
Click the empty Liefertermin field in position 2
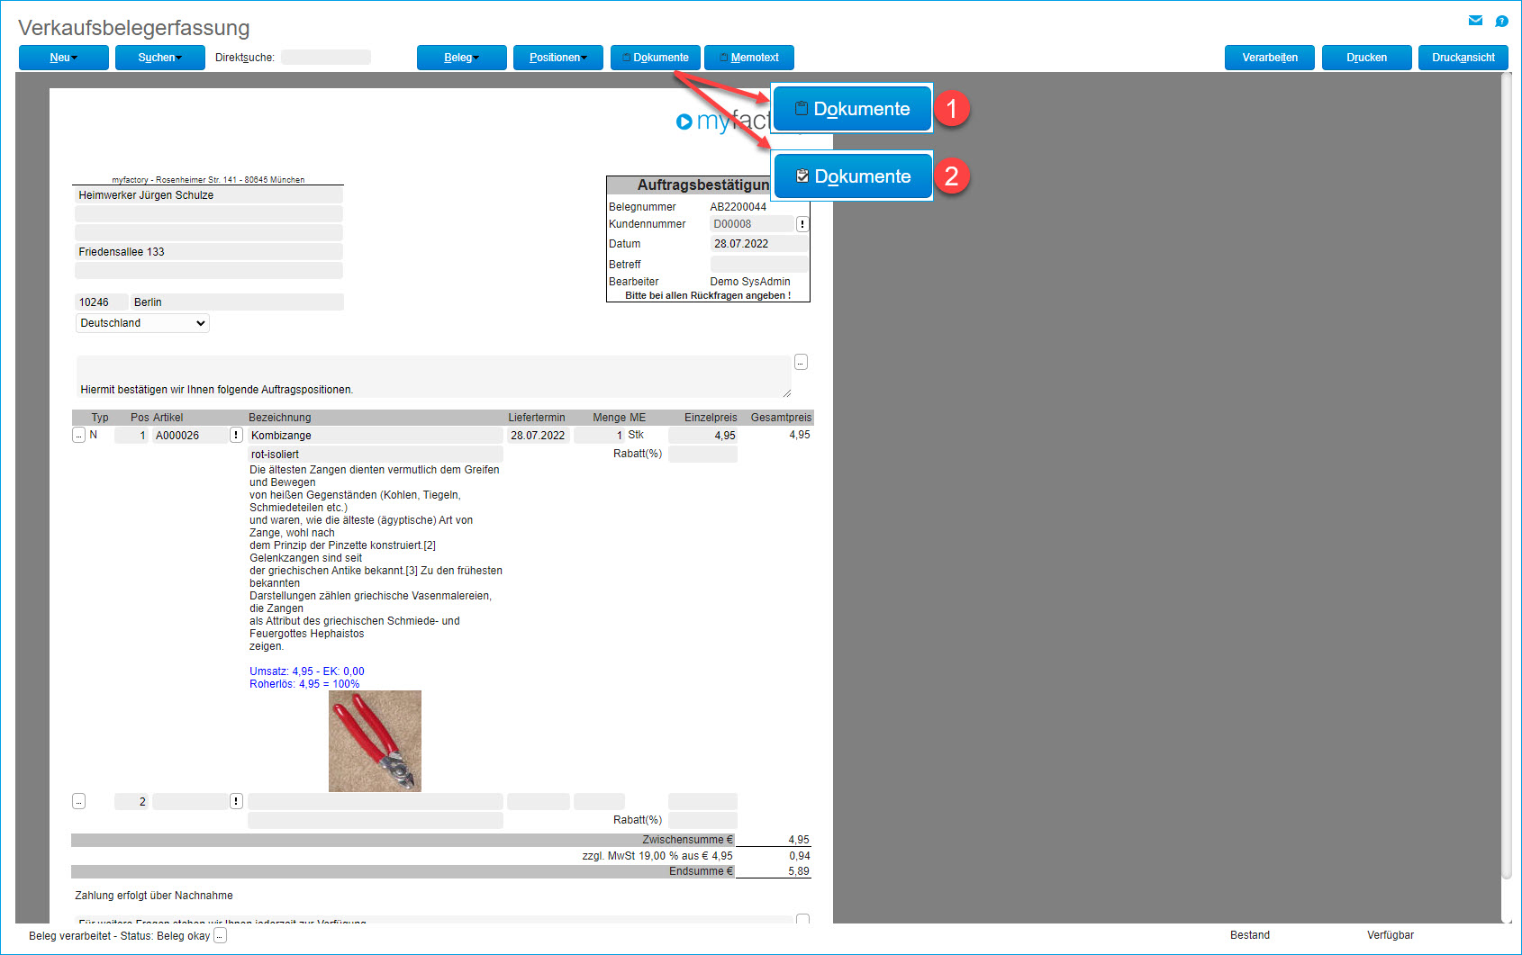tap(539, 802)
